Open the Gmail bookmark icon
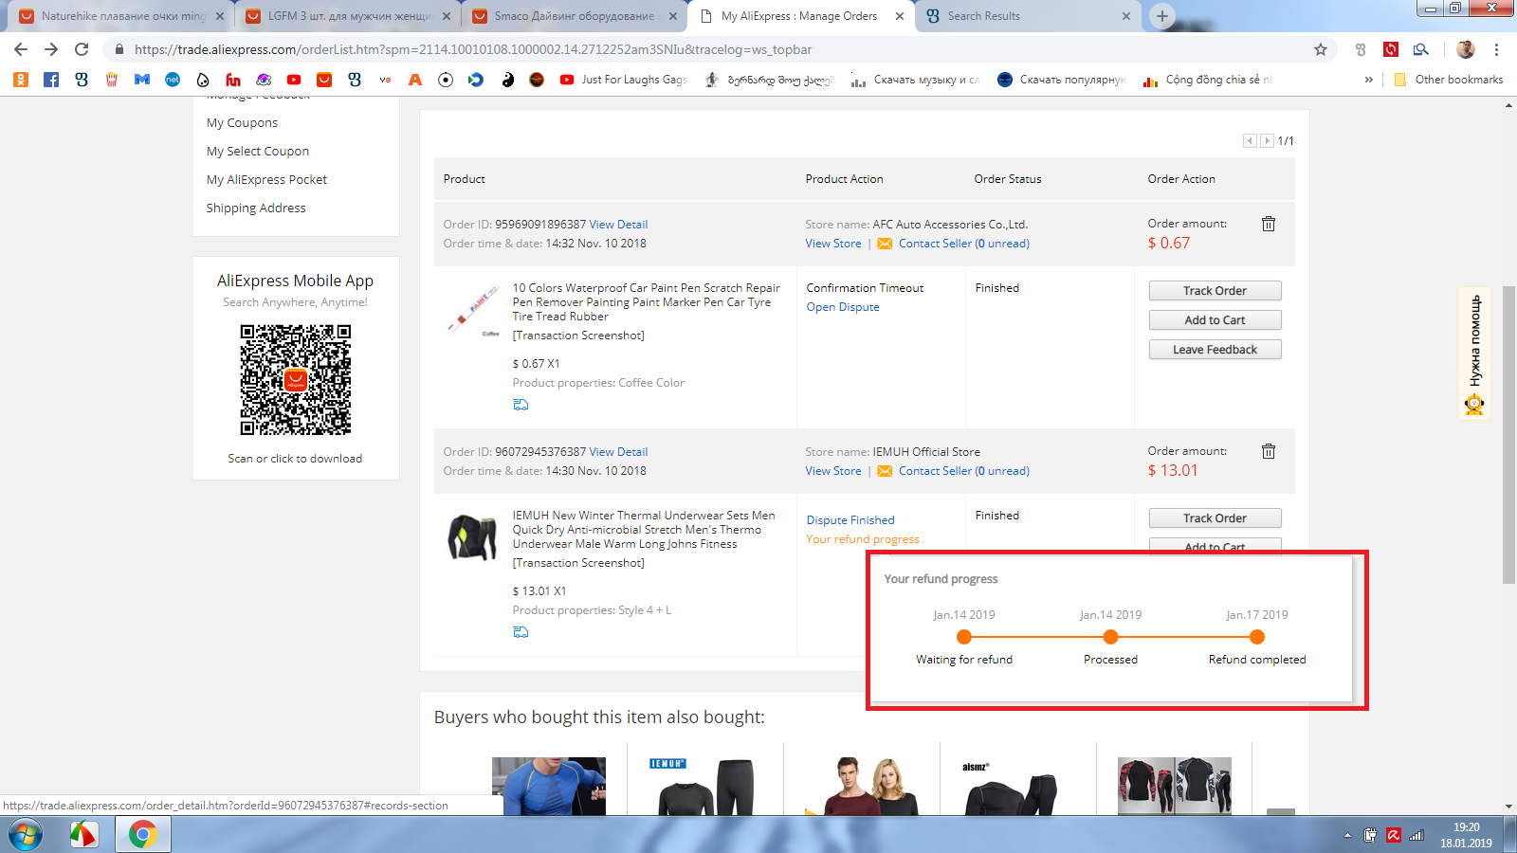This screenshot has height=853, width=1517. point(142,80)
